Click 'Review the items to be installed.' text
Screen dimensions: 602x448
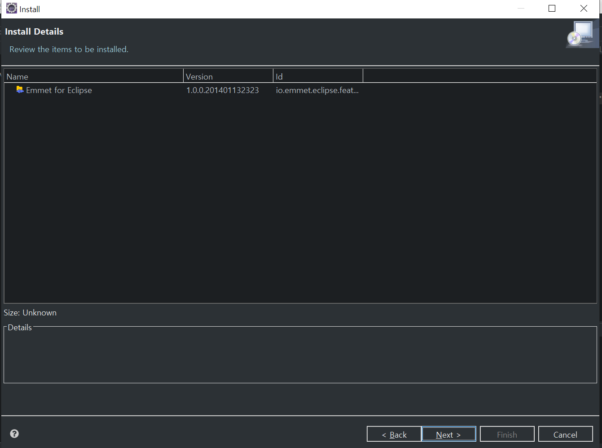point(69,49)
